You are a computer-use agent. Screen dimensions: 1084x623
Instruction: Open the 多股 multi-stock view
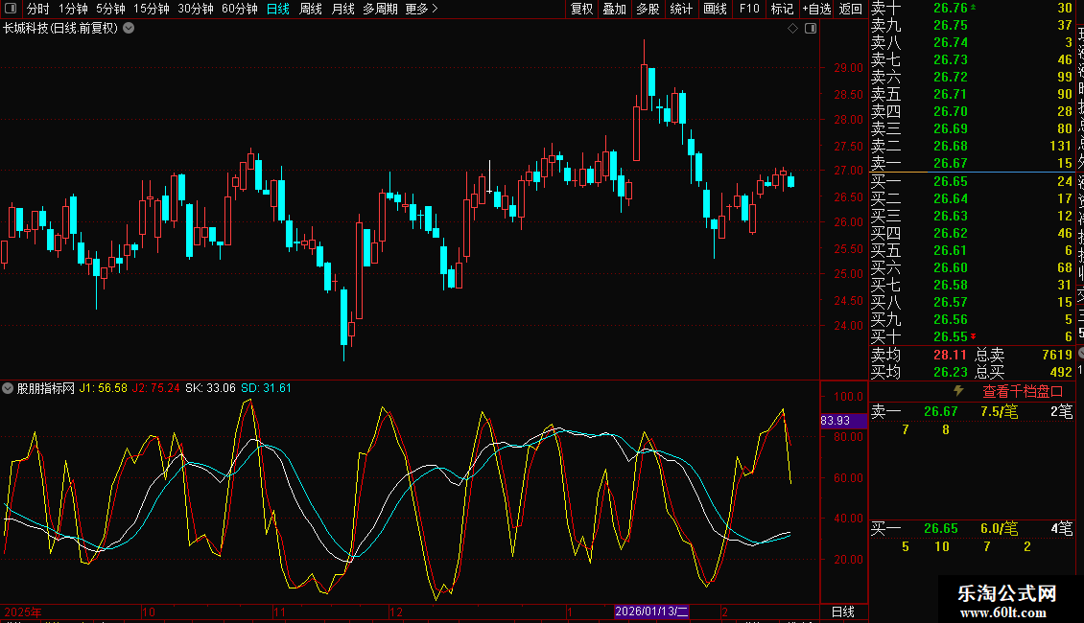coord(648,9)
